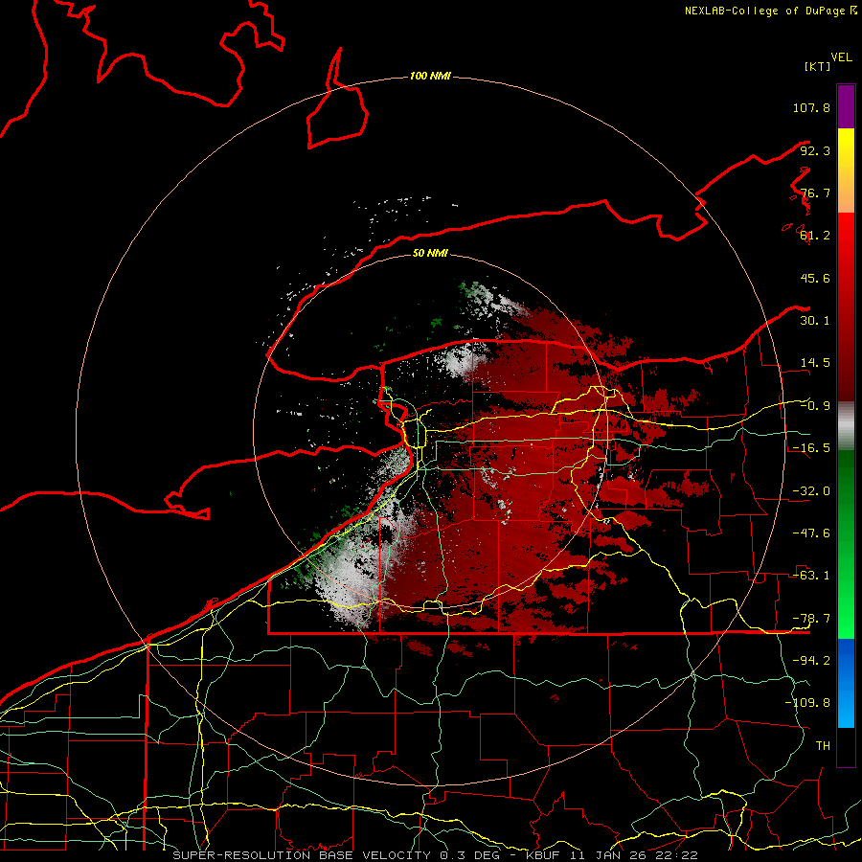Click the -78.7 velocity scale value
The height and width of the screenshot is (862, 862).
[811, 619]
